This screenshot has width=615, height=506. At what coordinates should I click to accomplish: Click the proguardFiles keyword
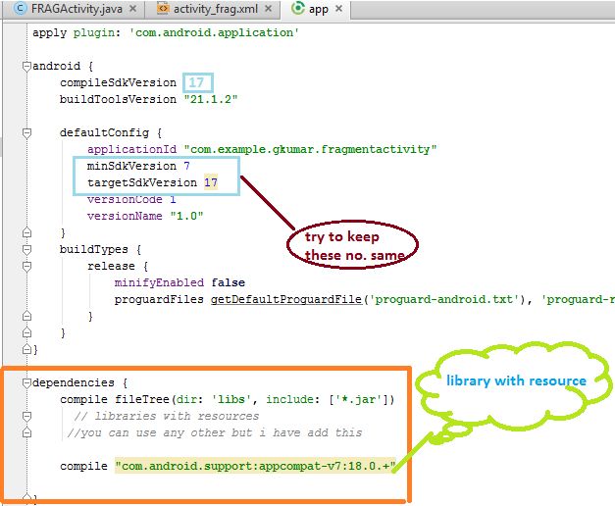(x=159, y=300)
